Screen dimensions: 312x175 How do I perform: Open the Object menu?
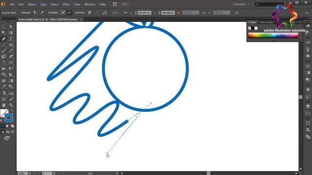[32, 4]
